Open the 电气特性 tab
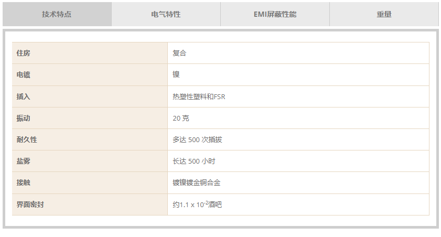This screenshot has height=237, width=441. click(x=166, y=14)
